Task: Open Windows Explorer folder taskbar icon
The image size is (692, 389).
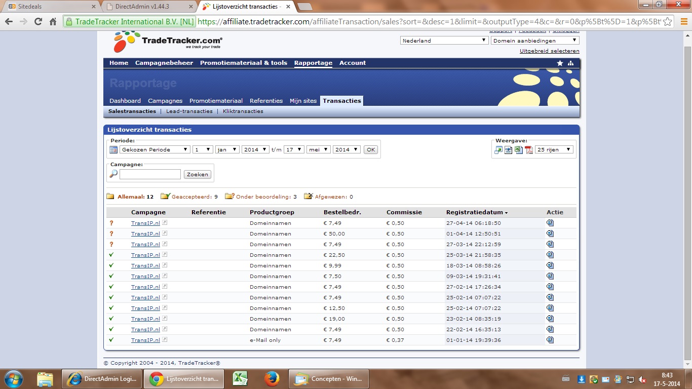Action: (x=45, y=378)
